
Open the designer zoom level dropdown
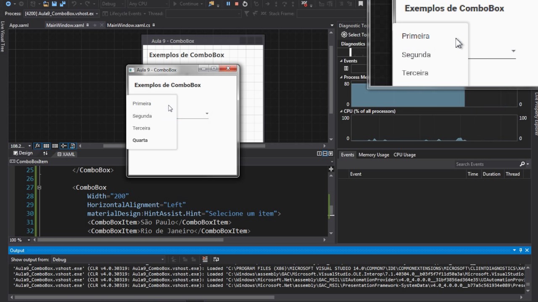click(21, 146)
